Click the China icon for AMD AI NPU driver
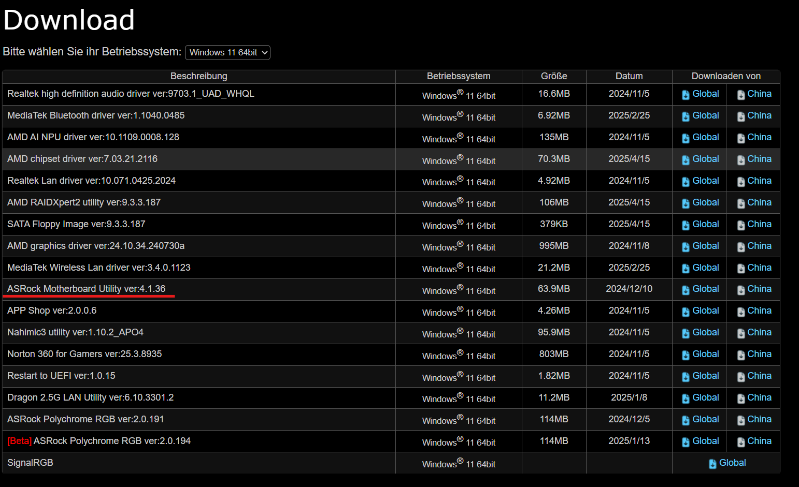This screenshot has width=799, height=487. [741, 138]
